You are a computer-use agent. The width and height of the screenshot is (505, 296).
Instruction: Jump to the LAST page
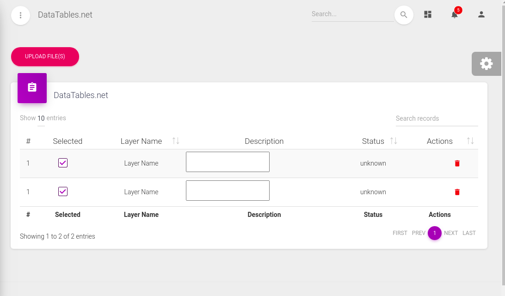(x=469, y=233)
